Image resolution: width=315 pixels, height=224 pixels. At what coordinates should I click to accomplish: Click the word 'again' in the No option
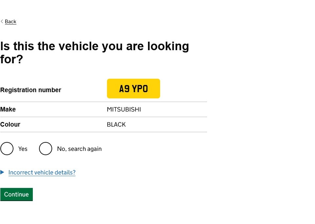coord(94,149)
